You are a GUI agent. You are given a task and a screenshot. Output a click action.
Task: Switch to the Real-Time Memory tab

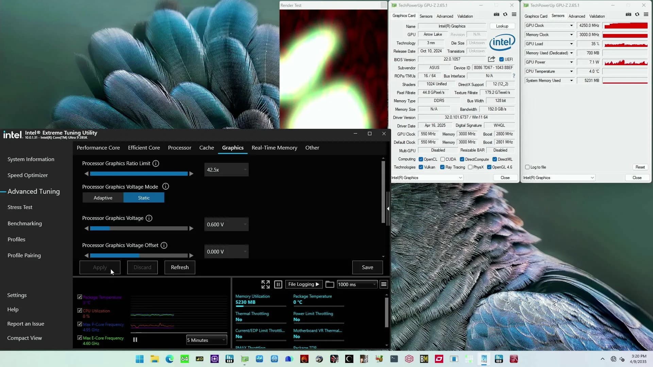(x=274, y=148)
